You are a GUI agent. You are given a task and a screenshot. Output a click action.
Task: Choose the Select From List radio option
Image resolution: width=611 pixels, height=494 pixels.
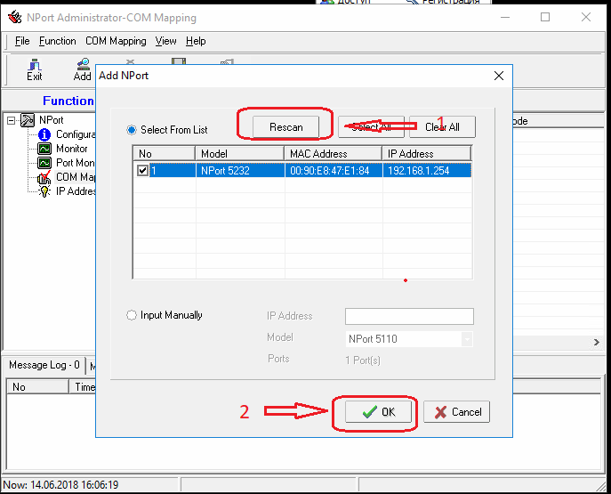133,130
